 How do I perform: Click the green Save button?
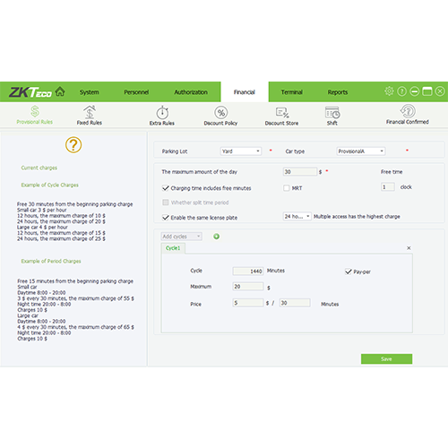click(386, 359)
